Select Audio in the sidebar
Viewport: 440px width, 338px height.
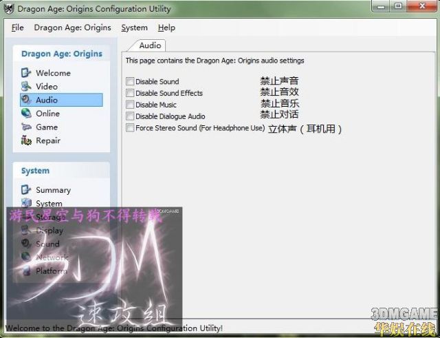(61, 100)
